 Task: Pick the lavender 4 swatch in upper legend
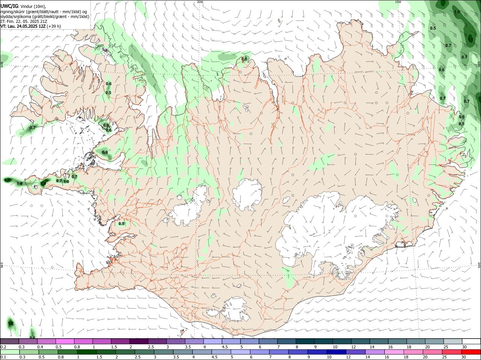[x=213, y=342]
